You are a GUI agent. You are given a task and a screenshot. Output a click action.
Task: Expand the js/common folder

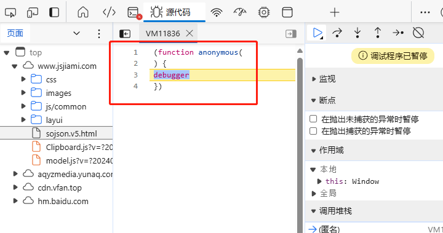[23, 106]
